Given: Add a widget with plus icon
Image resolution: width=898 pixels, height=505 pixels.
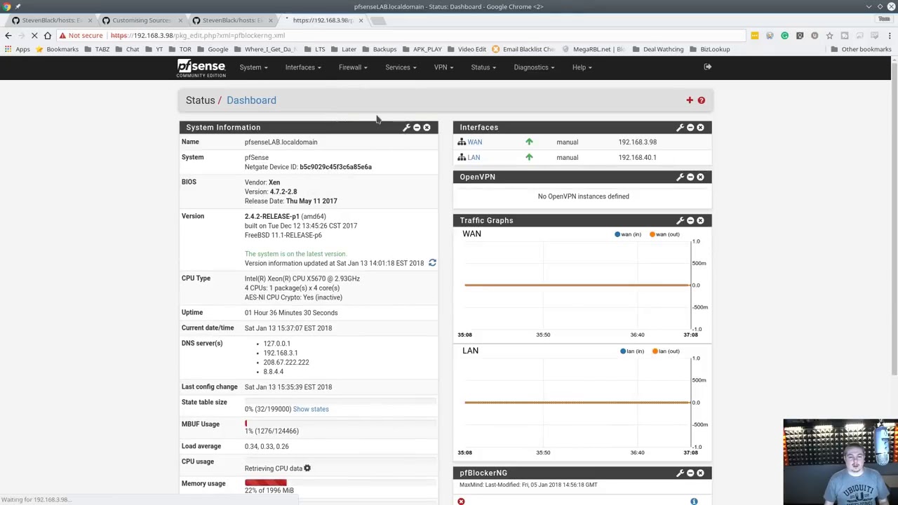Looking at the screenshot, I should tap(690, 100).
